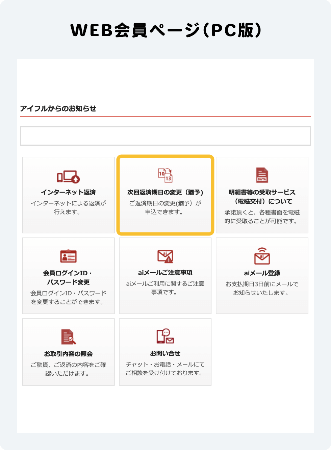This screenshot has height=450, width=331.
Task: Open お取引内容の照会 title
Action: point(68,354)
